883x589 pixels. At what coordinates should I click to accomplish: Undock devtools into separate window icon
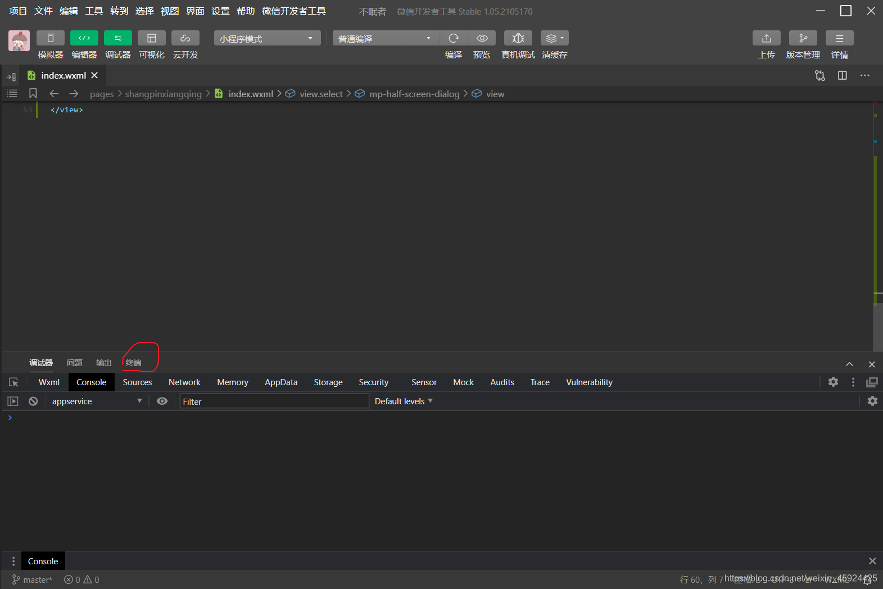[872, 382]
